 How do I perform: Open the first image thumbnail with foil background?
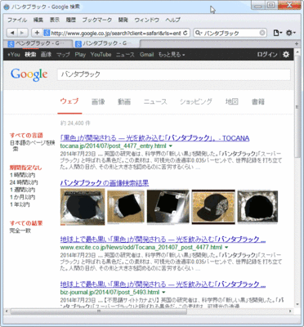[83, 207]
